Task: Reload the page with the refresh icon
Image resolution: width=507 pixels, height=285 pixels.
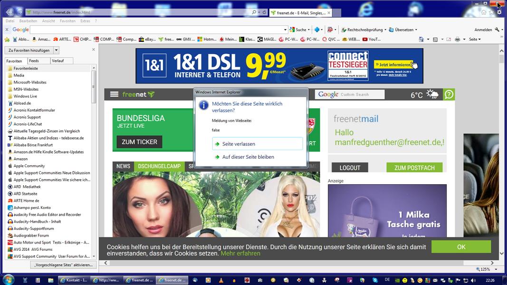Action: point(264,12)
